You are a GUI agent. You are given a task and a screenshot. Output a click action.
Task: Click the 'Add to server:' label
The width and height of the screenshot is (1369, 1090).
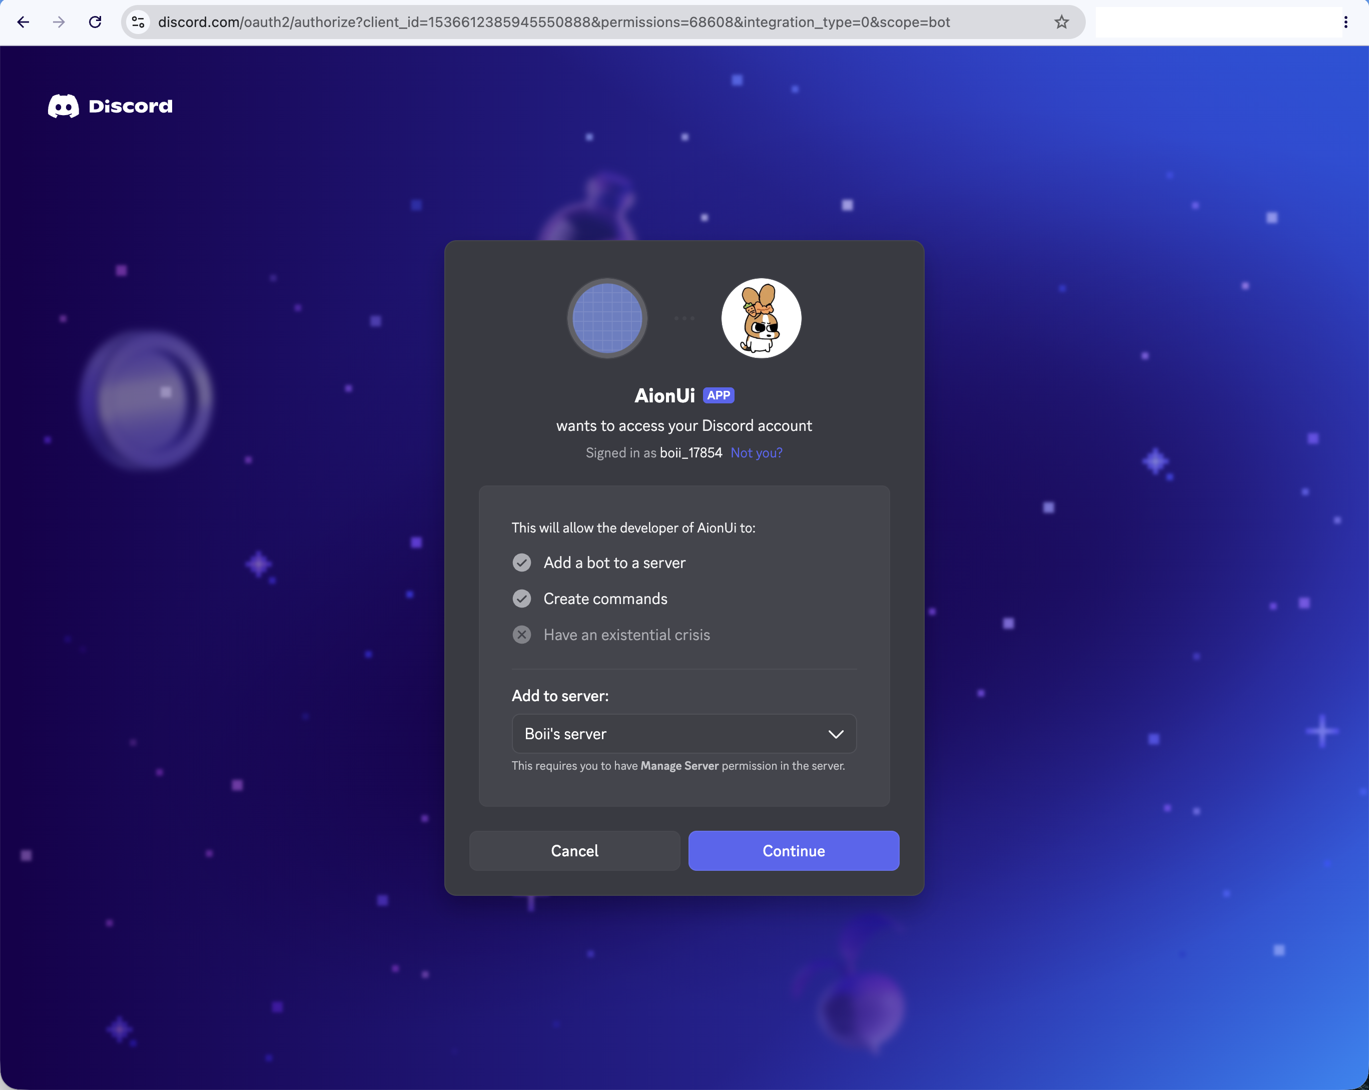coord(560,696)
